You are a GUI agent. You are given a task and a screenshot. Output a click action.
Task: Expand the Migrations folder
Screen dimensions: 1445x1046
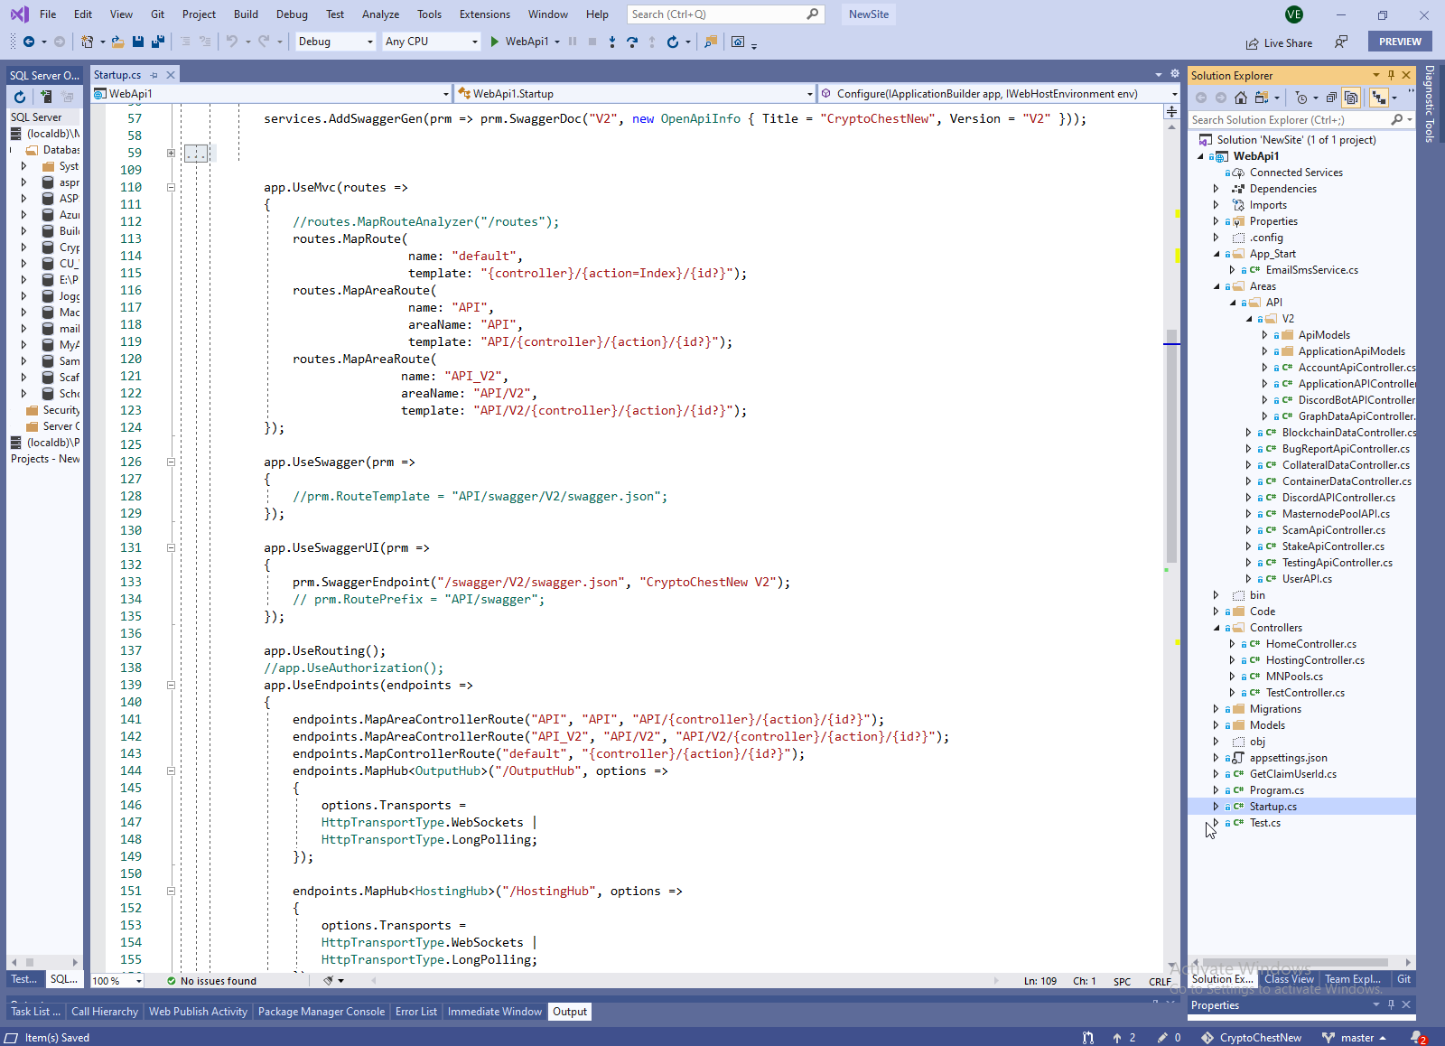click(x=1216, y=709)
